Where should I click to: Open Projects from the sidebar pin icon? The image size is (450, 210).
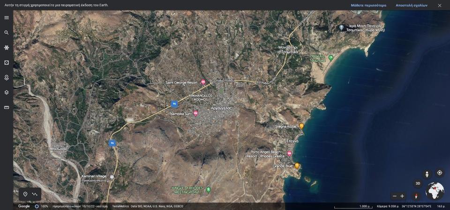point(7,78)
